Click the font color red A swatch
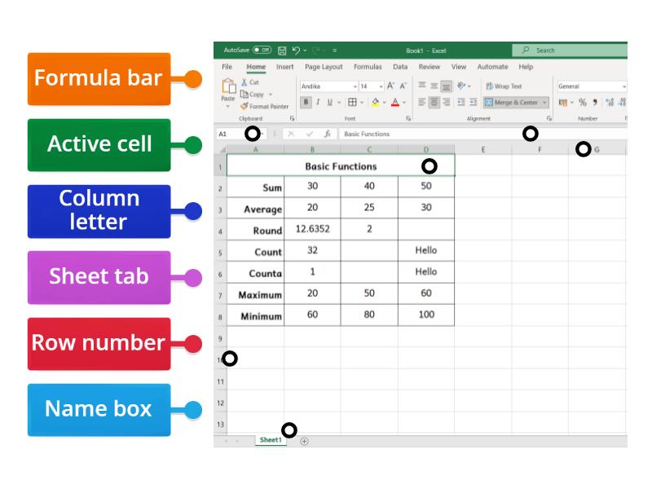This screenshot has height=489, width=652. click(395, 103)
